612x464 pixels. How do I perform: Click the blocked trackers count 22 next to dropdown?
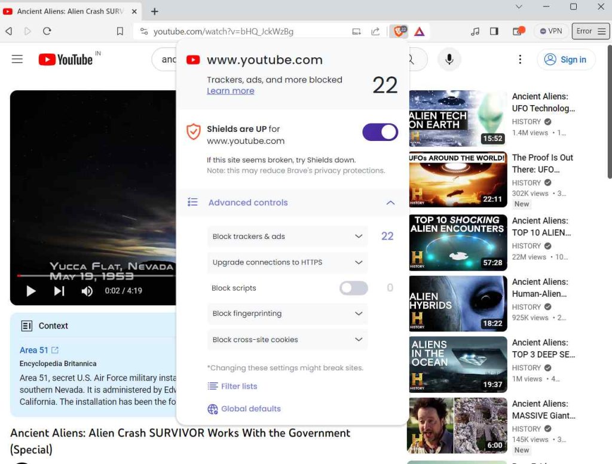click(x=387, y=236)
